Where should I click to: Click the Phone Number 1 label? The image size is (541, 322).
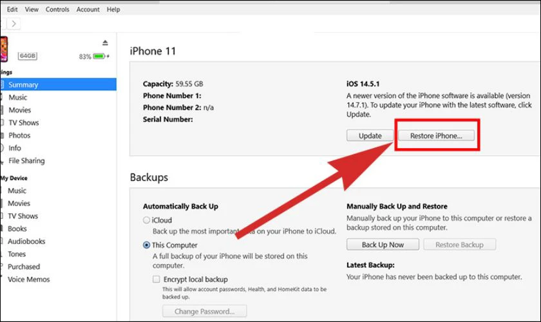(x=172, y=95)
